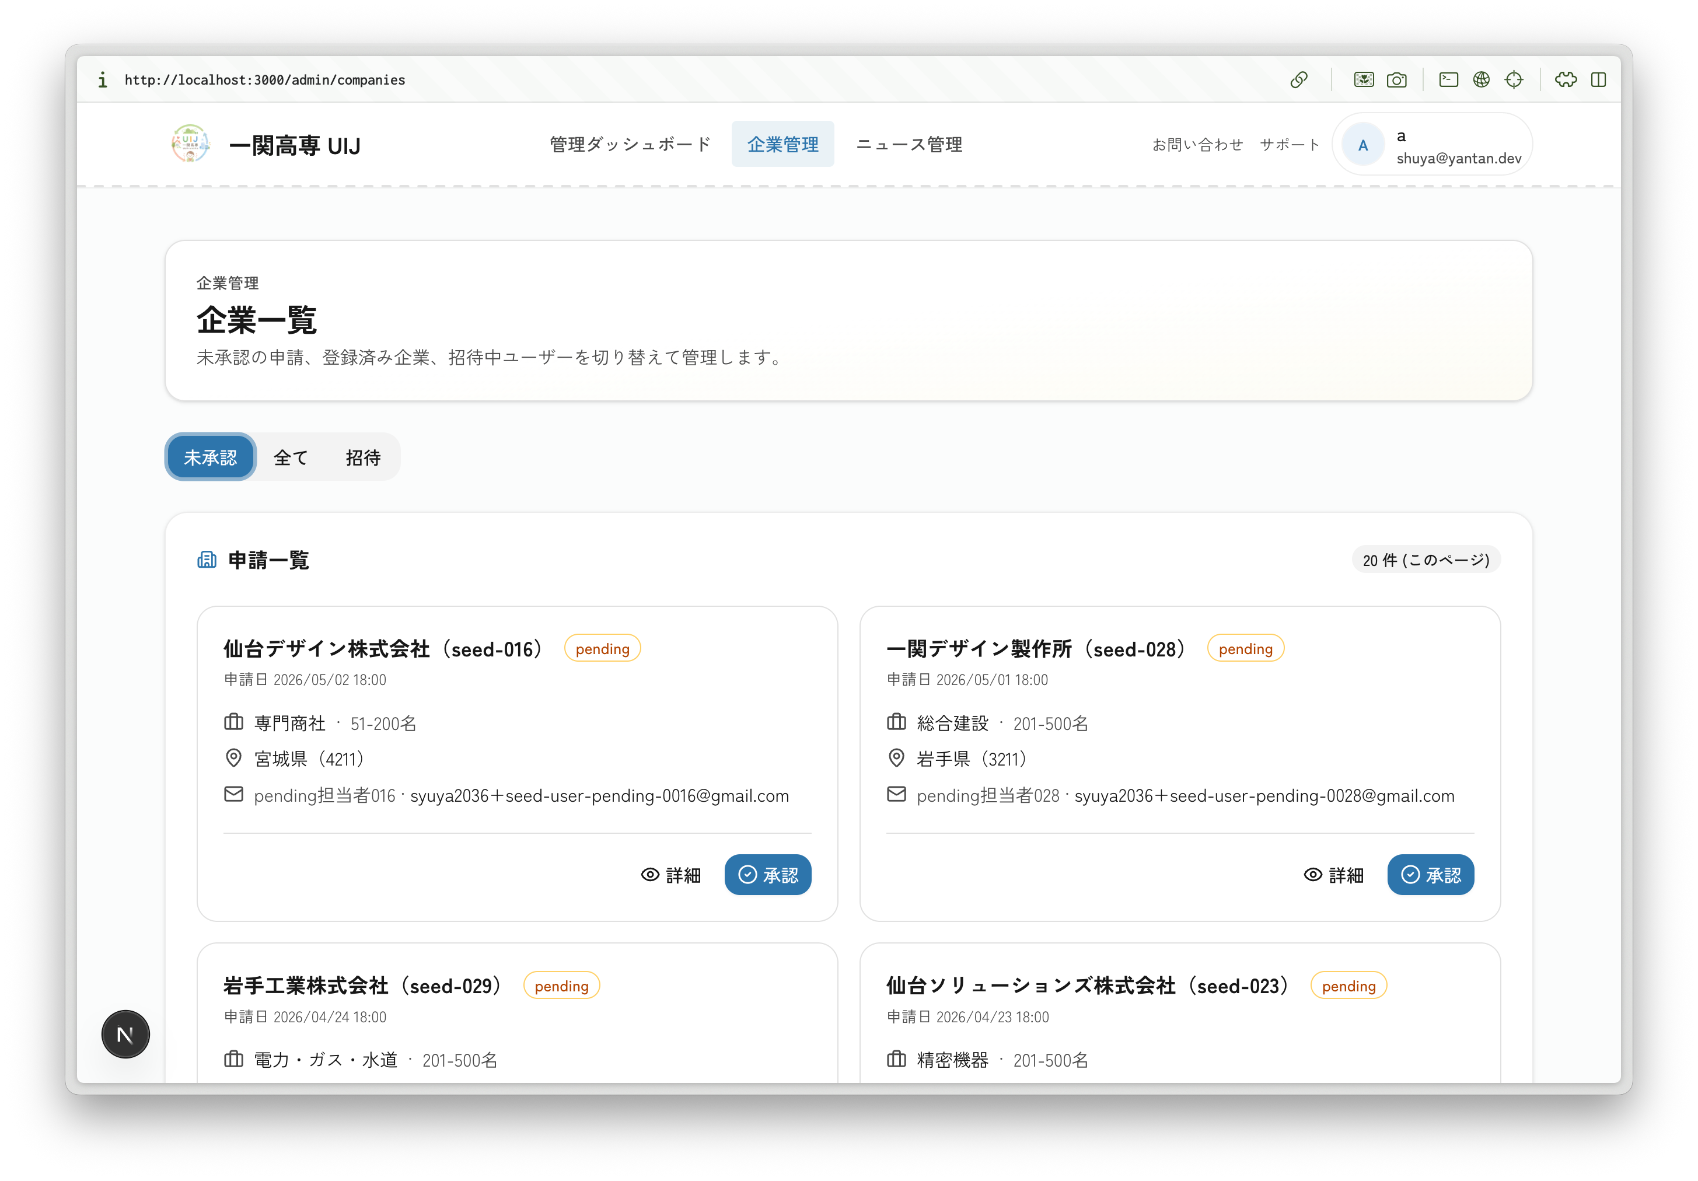Open the extensions puzzle icon

point(1566,80)
